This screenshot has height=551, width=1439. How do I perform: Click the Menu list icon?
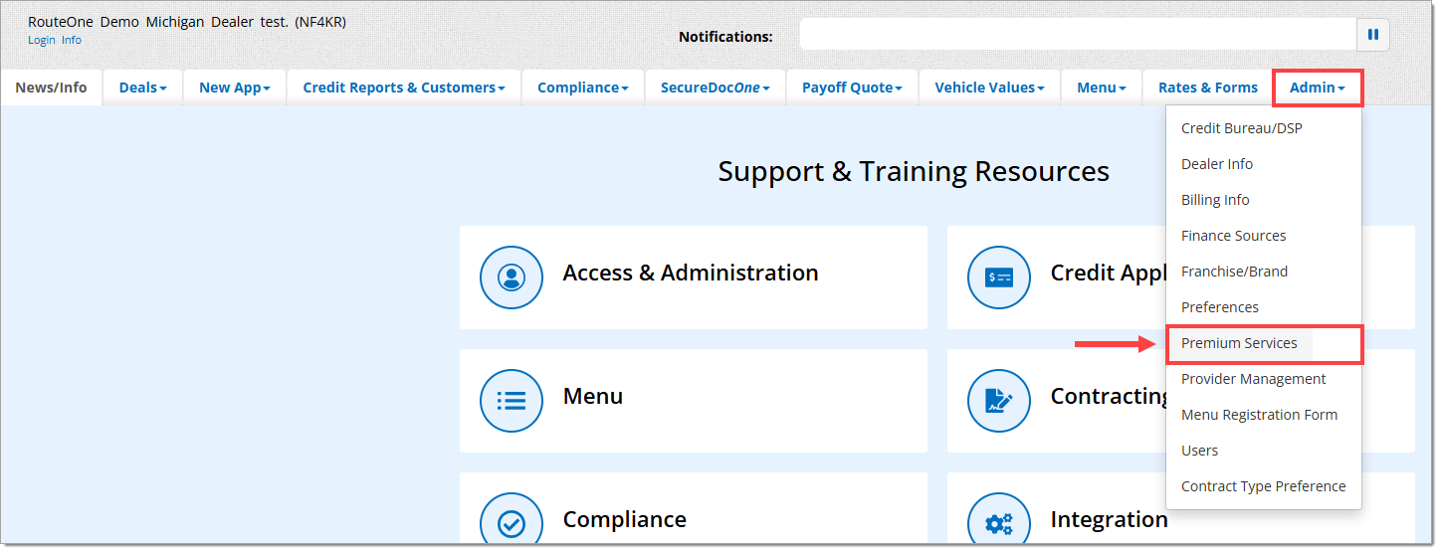(512, 401)
